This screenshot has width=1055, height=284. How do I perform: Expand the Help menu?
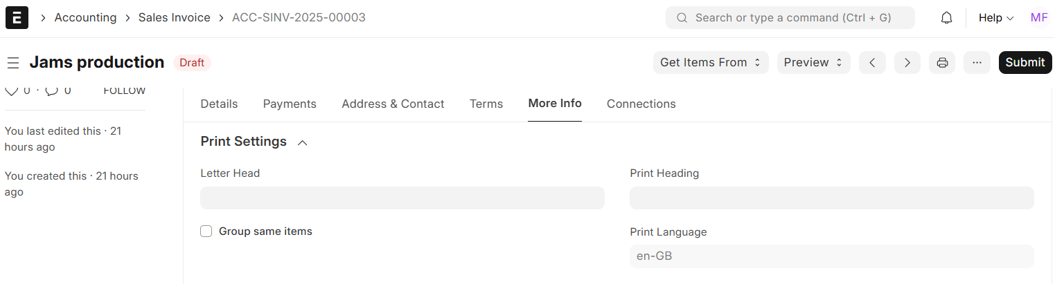(995, 18)
